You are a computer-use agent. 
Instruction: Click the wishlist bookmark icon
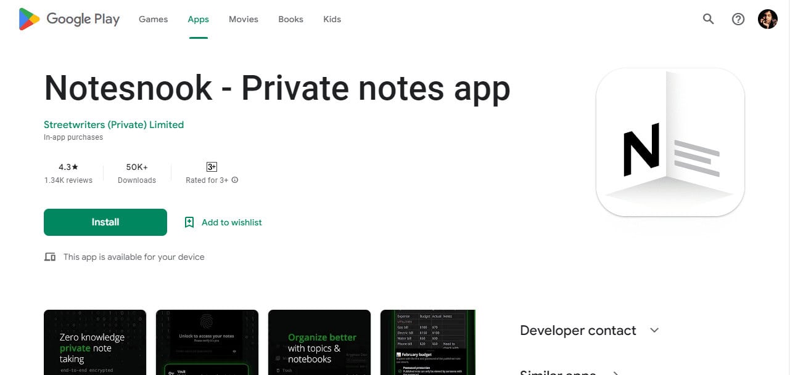pos(189,222)
